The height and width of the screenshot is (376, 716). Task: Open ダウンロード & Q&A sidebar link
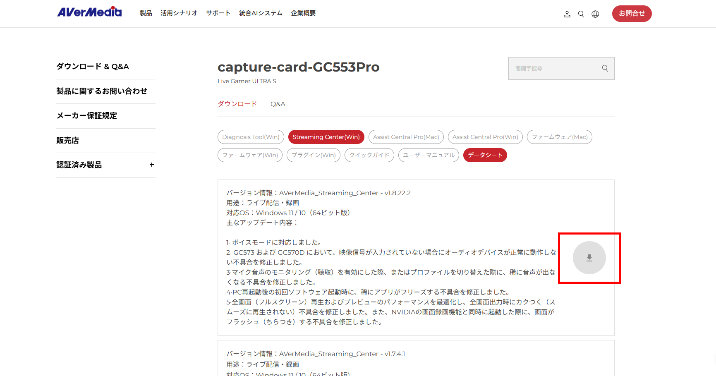pos(93,67)
